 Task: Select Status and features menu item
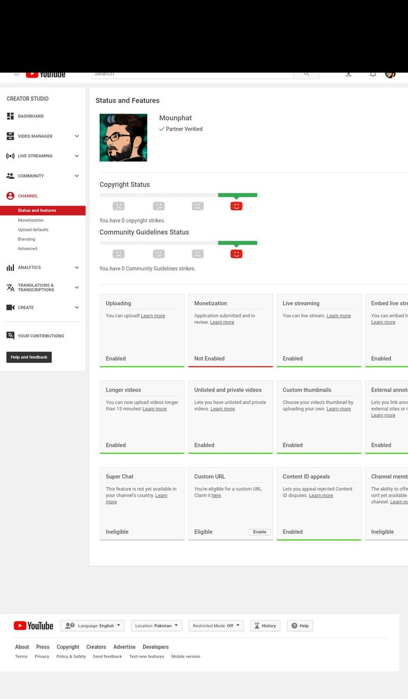43,210
